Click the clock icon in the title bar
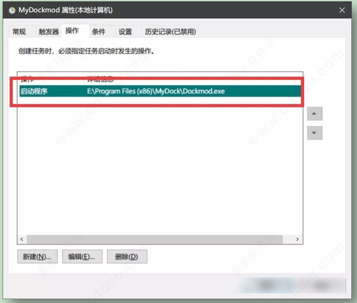The height and width of the screenshot is (303, 357). tap(12, 10)
